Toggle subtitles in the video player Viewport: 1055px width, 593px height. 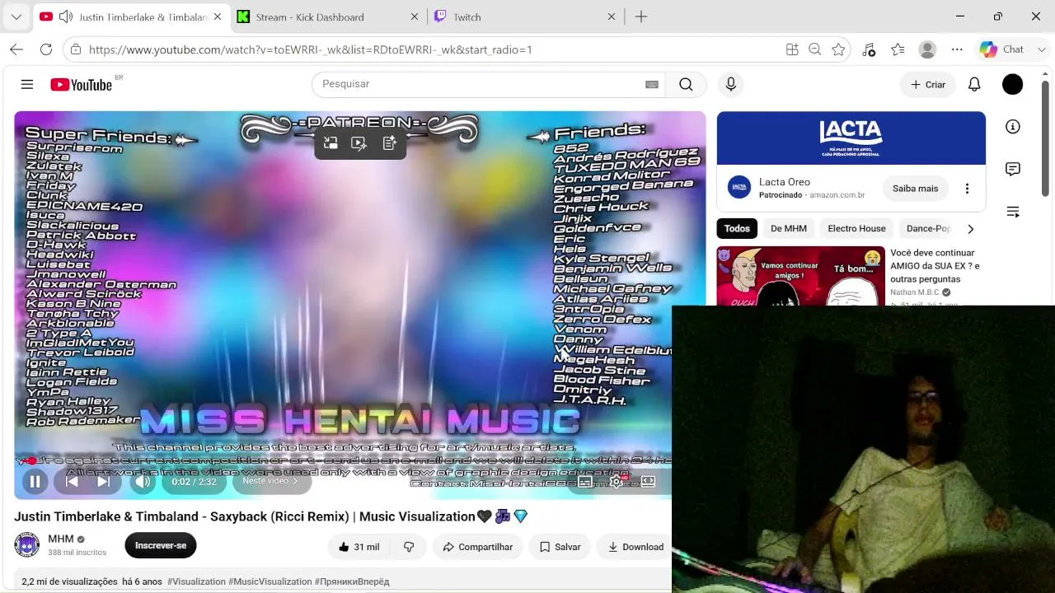click(x=585, y=482)
